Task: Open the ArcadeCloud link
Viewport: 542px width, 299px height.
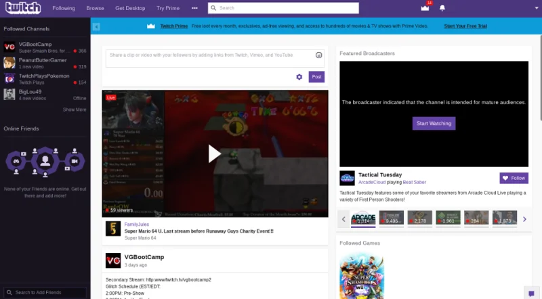Action: pos(371,182)
